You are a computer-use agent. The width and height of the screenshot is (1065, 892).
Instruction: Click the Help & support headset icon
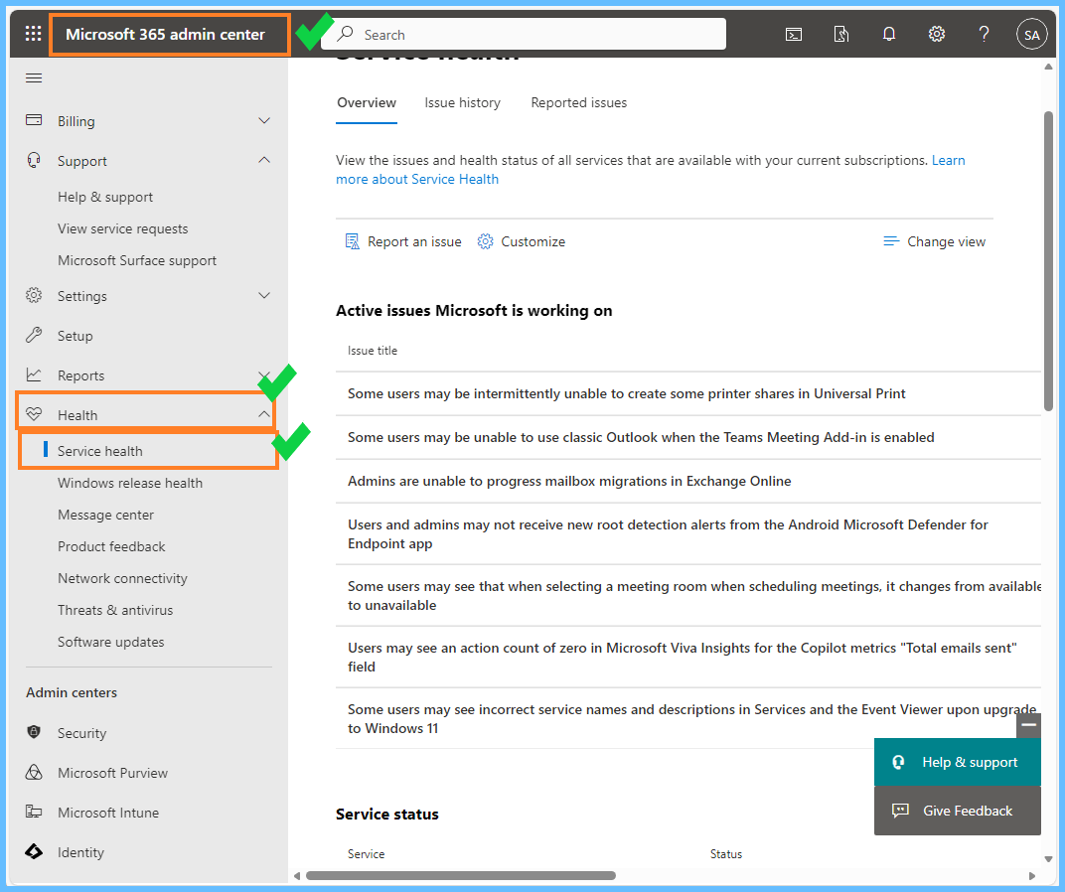[898, 762]
